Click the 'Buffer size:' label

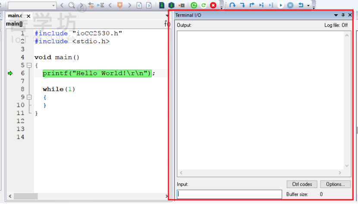tap(297, 194)
